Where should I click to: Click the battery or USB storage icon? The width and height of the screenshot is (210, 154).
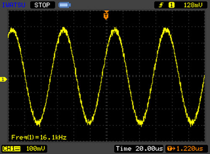[65, 5]
